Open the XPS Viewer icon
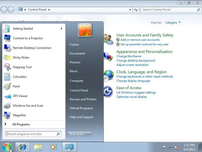Image resolution: width=202 pixels, height=152 pixels. tap(7, 96)
